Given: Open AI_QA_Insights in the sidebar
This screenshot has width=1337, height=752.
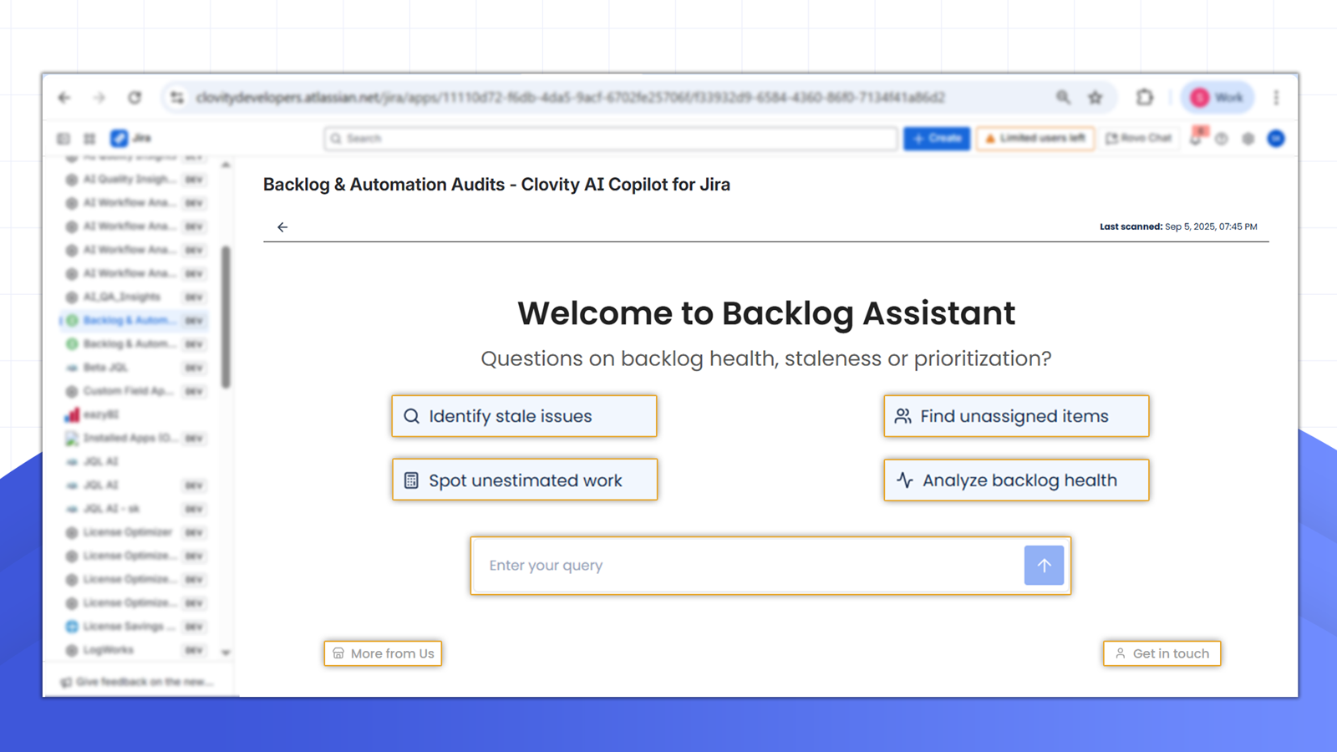Looking at the screenshot, I should (136, 297).
